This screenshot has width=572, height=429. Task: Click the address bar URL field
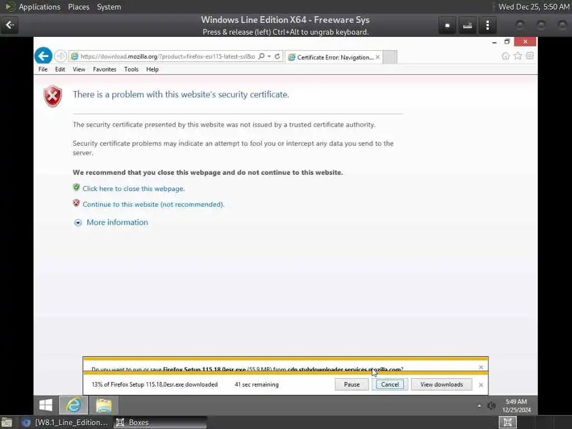pyautogui.click(x=168, y=56)
